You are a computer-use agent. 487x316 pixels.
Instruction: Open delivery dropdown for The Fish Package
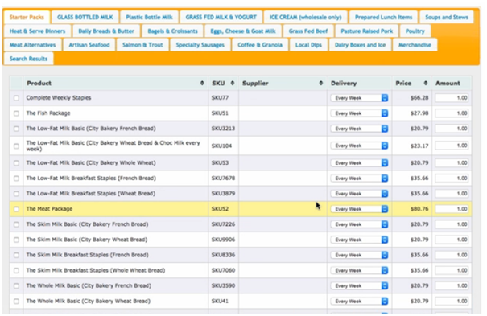(x=359, y=113)
